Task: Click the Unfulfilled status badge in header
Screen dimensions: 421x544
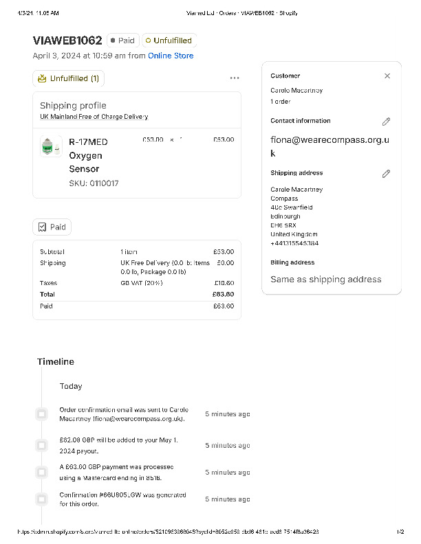Action: [169, 41]
